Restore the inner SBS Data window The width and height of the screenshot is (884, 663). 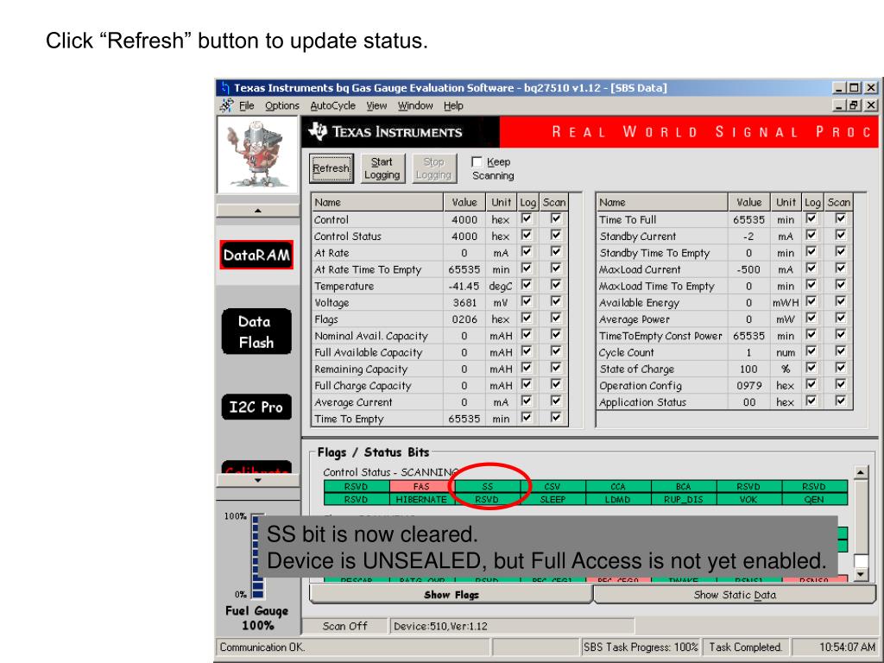[x=855, y=105]
